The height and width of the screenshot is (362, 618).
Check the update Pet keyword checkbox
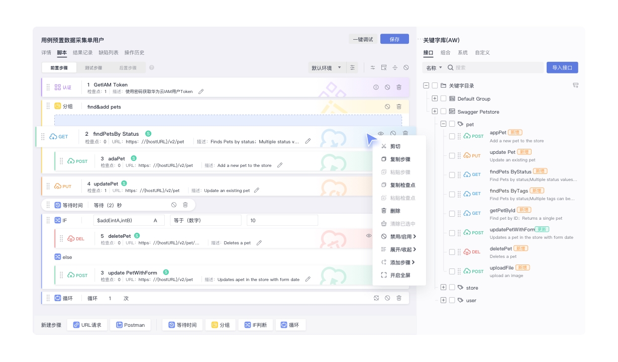[452, 156]
